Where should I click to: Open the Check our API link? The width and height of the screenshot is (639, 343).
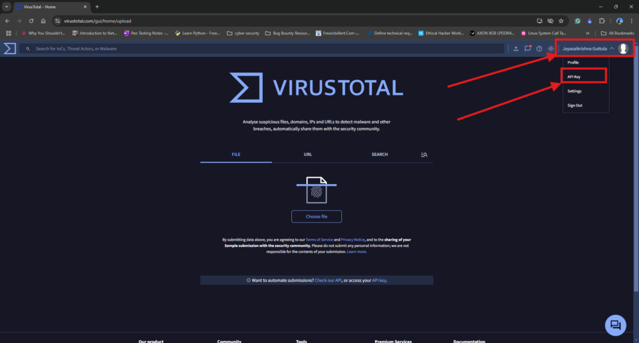(328, 280)
